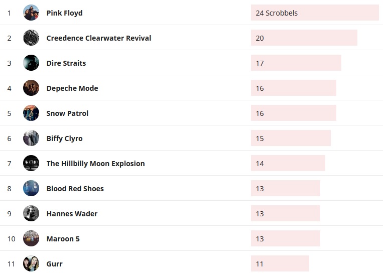Select Depeche Mode's avatar picture

(x=31, y=88)
